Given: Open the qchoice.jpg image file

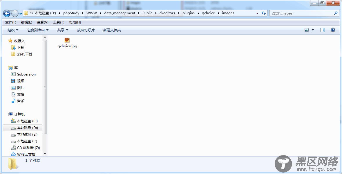Looking at the screenshot, I should (x=67, y=42).
